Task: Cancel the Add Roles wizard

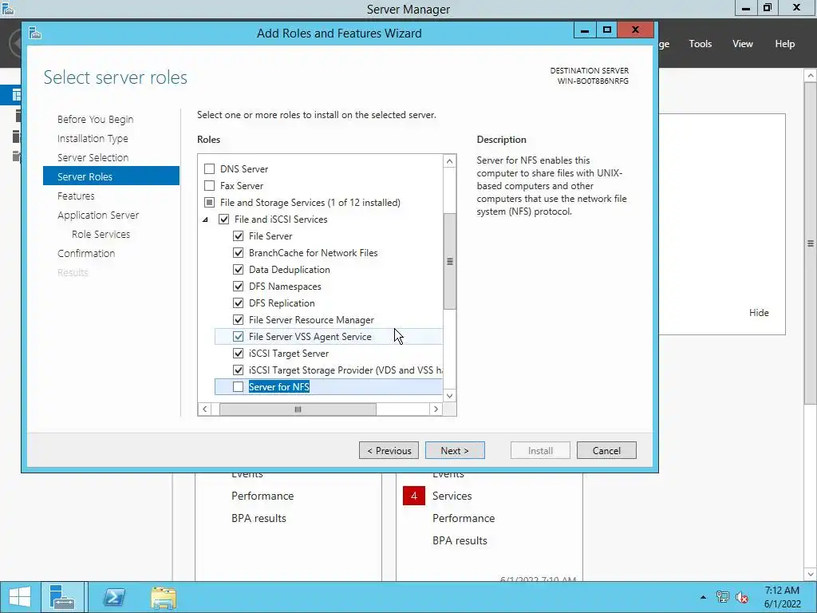Action: coord(606,450)
